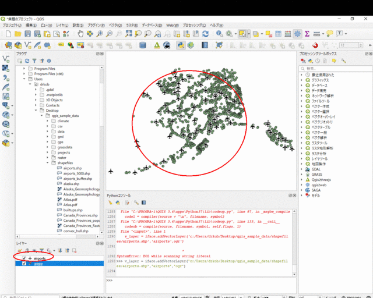
Task: Select the Zoom Out magnifier tool
Action: [x=109, y=34]
